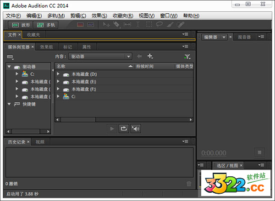The height and width of the screenshot is (201, 275).
Task: Toggle the spectral pitch display icon
Action: coord(90,25)
